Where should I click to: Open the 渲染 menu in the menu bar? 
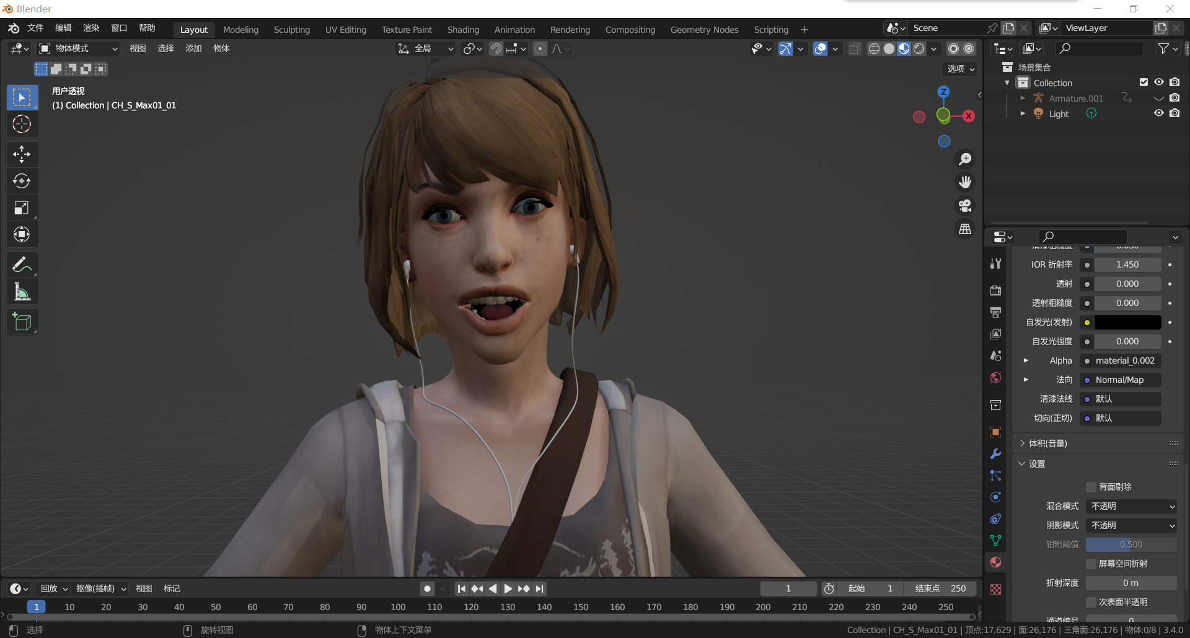pos(90,28)
